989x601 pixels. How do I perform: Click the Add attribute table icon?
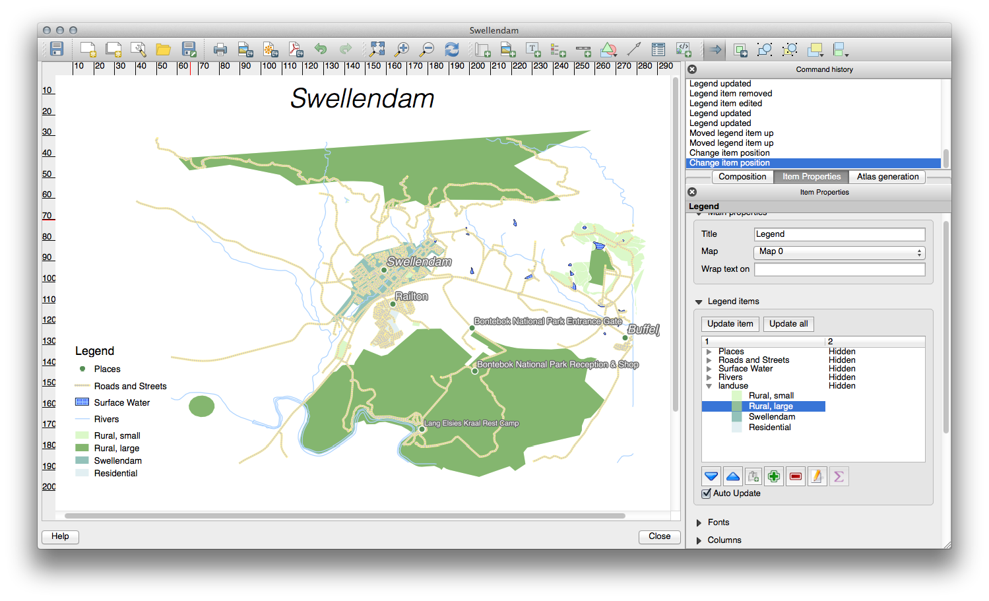point(658,49)
